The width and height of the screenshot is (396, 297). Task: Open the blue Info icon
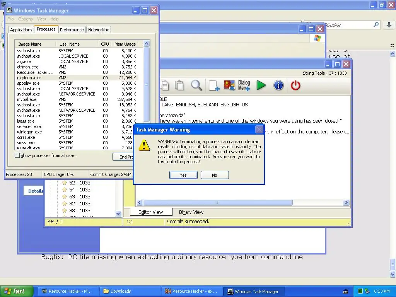[278, 85]
